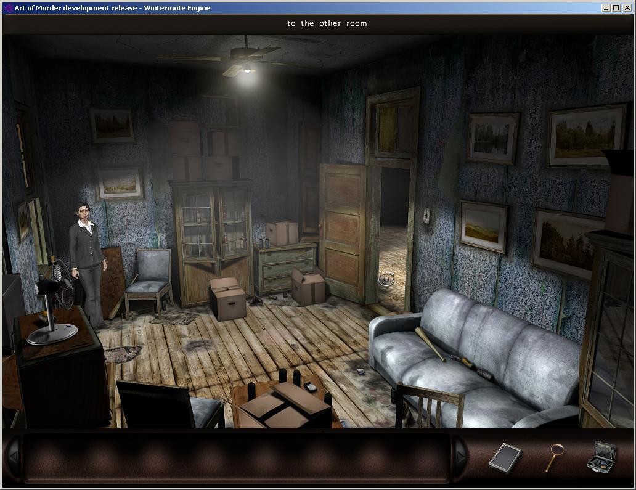
Task: Examine cardboard box on the dresser
Action: (281, 233)
